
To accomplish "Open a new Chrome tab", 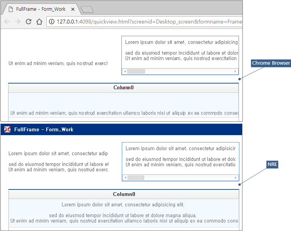I will (87, 10).
